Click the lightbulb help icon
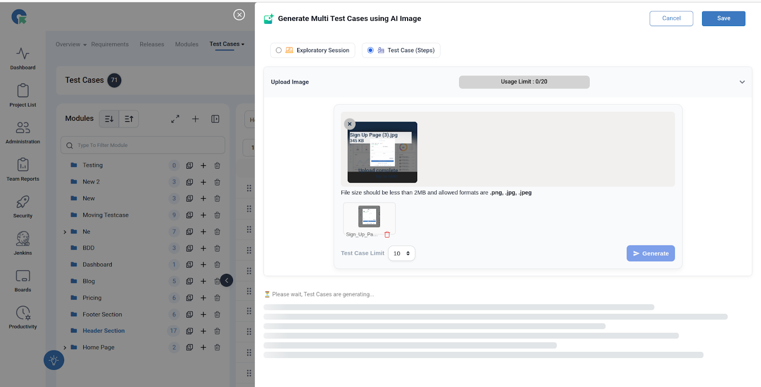761x387 pixels. point(54,360)
